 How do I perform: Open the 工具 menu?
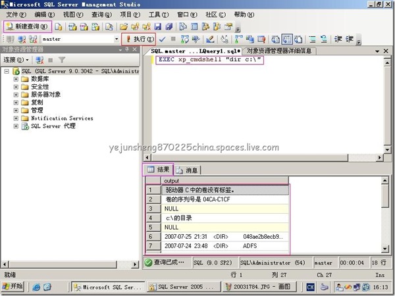(158, 14)
